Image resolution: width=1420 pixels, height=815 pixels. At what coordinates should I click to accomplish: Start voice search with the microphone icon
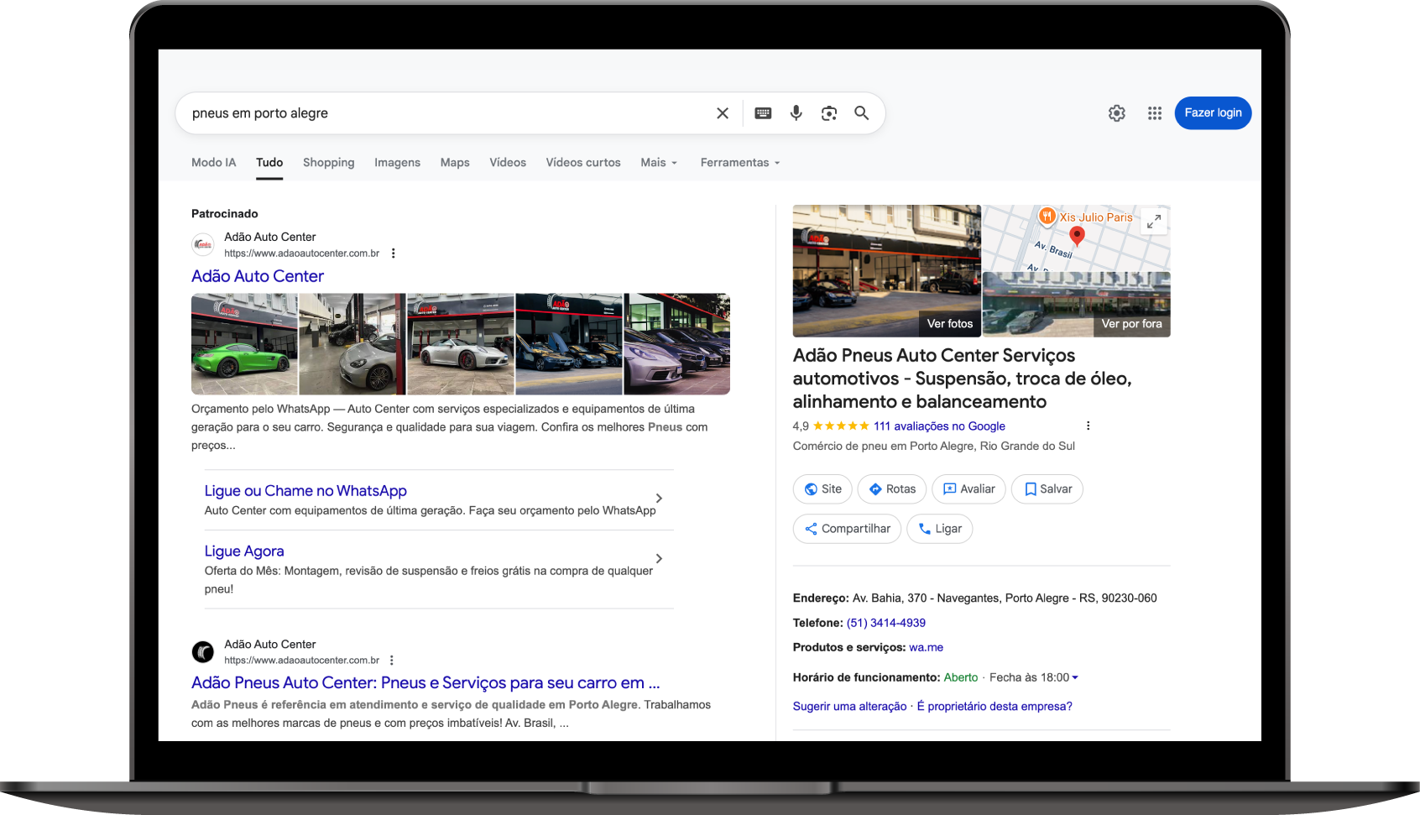[796, 113]
